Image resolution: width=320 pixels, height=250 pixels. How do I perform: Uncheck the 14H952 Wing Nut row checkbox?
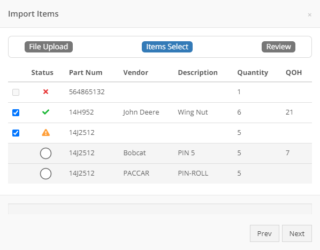pyautogui.click(x=16, y=112)
